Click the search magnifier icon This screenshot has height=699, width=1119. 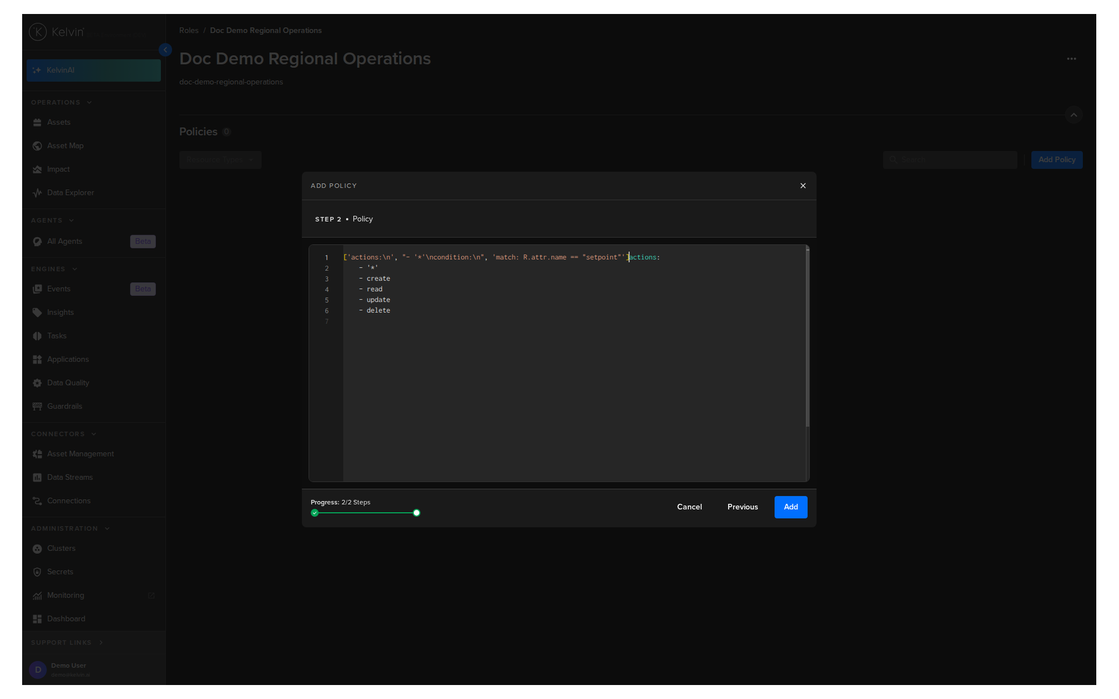click(893, 160)
